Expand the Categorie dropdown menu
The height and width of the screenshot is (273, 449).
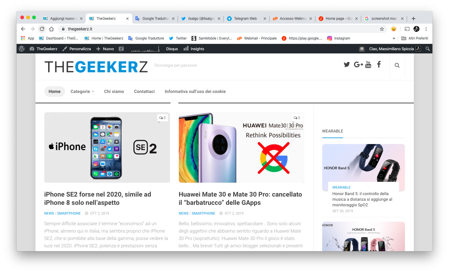tap(82, 91)
